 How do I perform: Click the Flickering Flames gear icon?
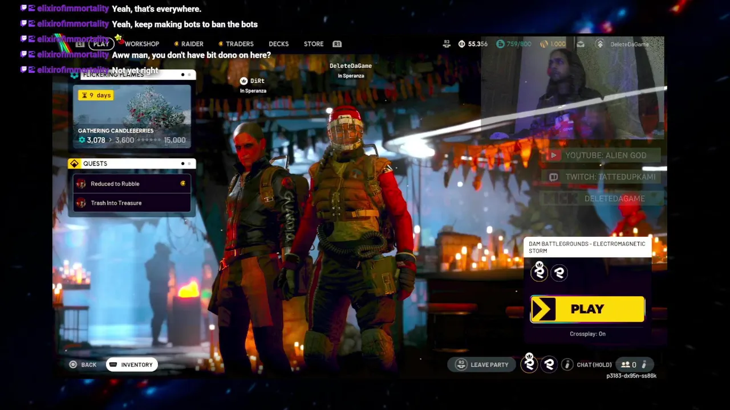(x=74, y=75)
